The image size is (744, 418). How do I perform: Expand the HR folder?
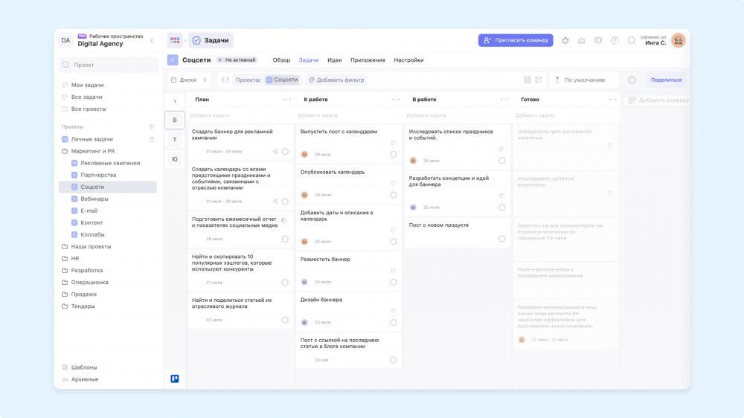pos(70,258)
